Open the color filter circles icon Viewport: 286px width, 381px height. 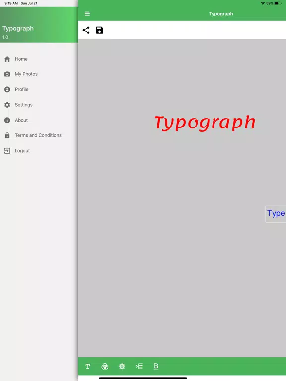(105, 366)
